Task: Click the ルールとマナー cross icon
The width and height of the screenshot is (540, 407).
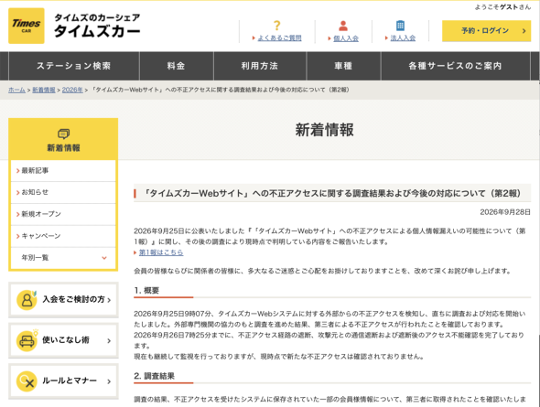Action: pyautogui.click(x=27, y=381)
